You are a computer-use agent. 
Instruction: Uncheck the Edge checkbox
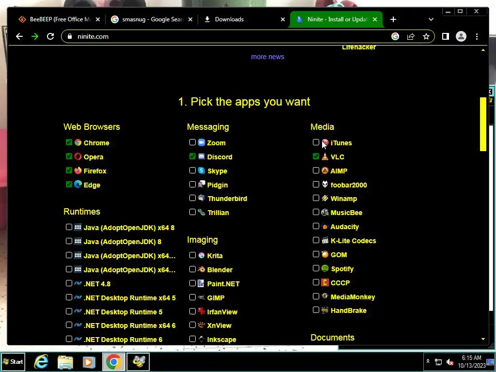point(69,184)
